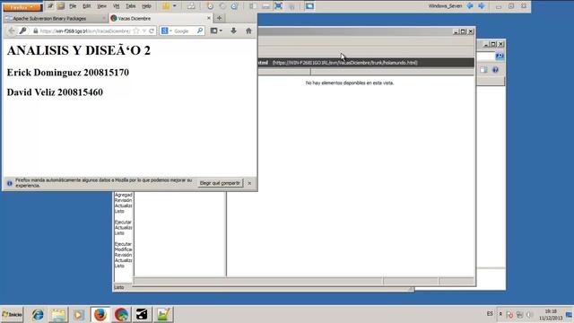Click the Firefox back arrow button

(12, 31)
